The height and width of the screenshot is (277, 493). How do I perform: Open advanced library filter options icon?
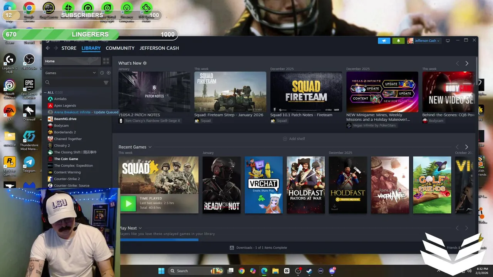point(106,82)
